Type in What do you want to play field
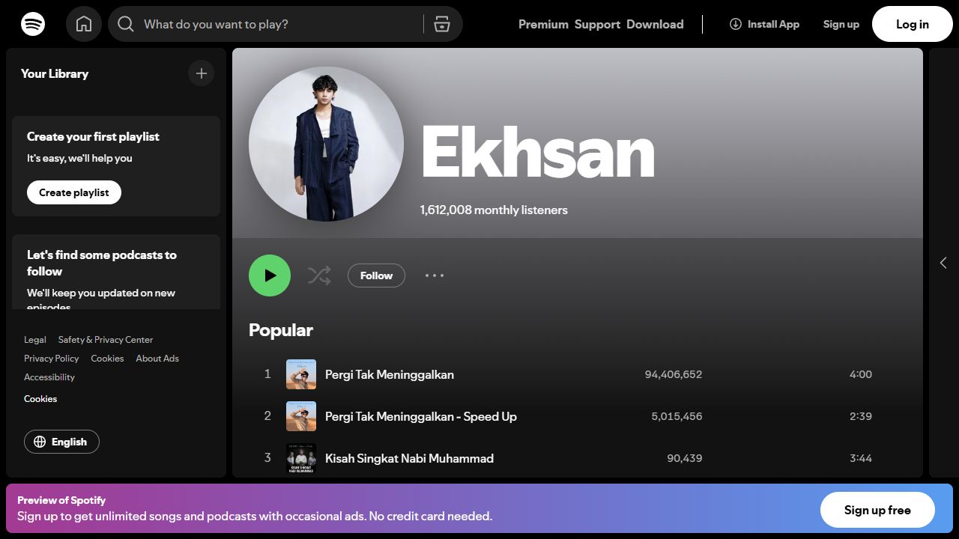Screen dimensions: 959x539 pos(279,24)
